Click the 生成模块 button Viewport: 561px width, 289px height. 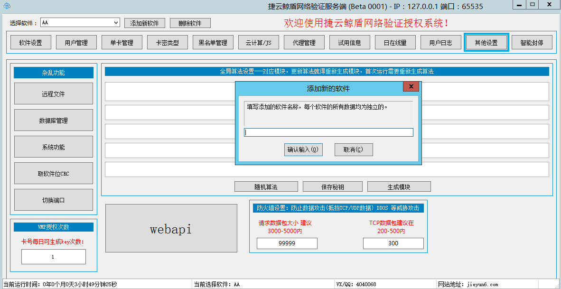point(399,186)
